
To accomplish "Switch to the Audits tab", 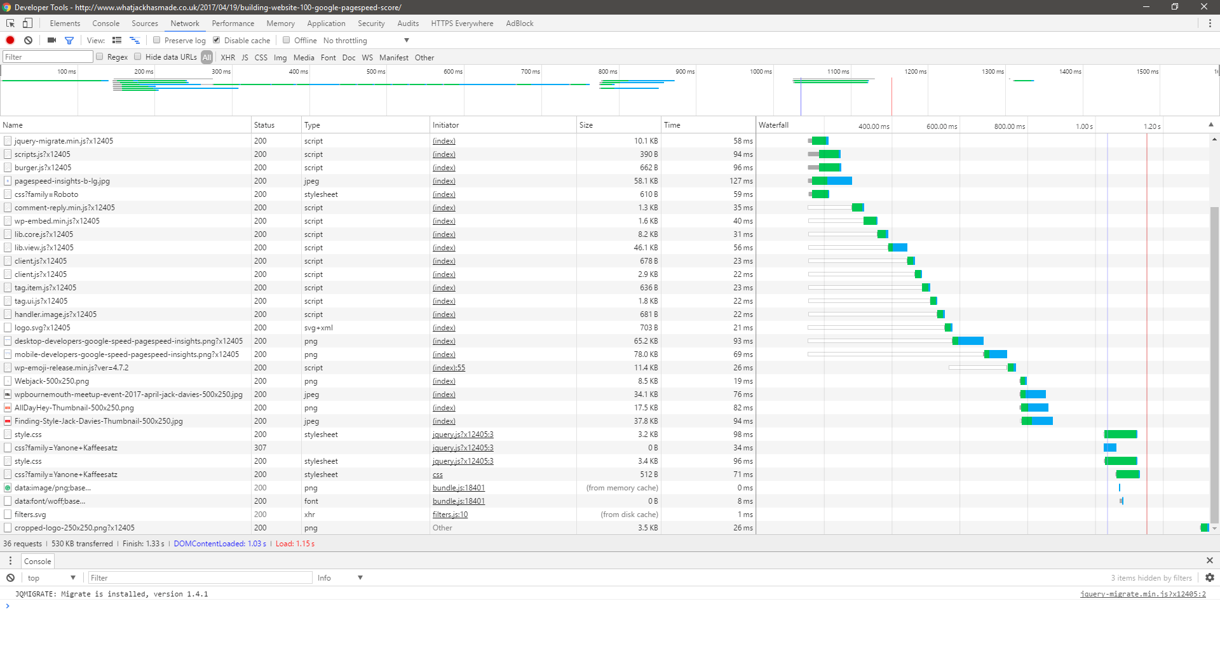I will click(408, 24).
